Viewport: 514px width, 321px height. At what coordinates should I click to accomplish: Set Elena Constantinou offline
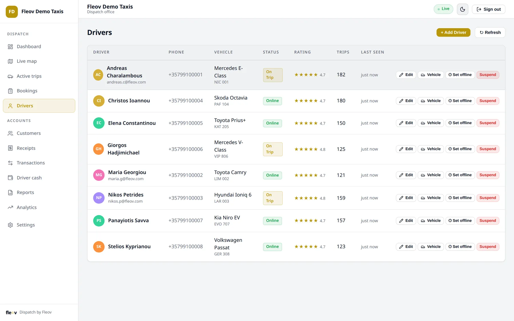[460, 123]
